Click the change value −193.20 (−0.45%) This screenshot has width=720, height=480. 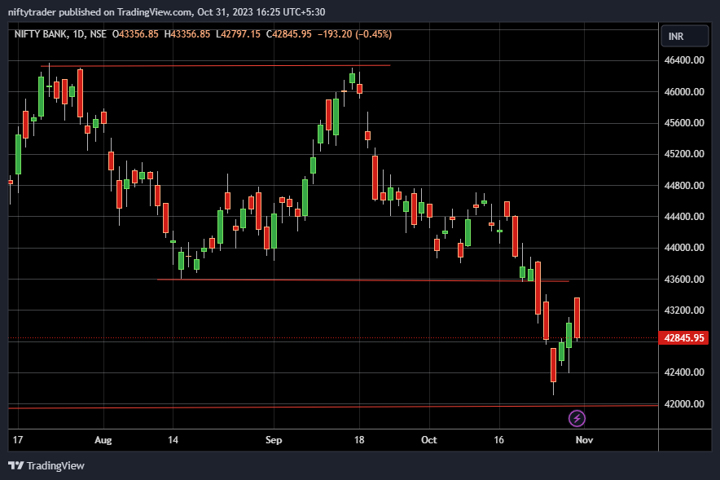click(354, 34)
